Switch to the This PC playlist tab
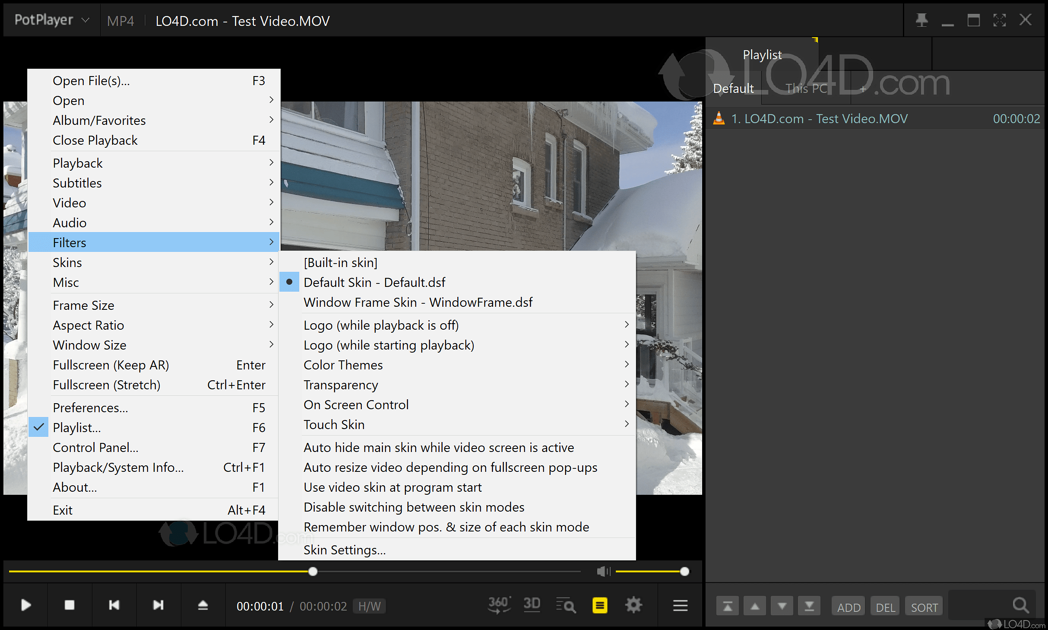This screenshot has width=1048, height=630. tap(806, 89)
